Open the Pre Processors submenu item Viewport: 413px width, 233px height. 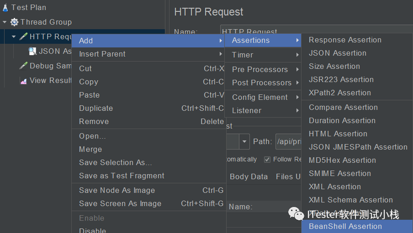[263, 69]
